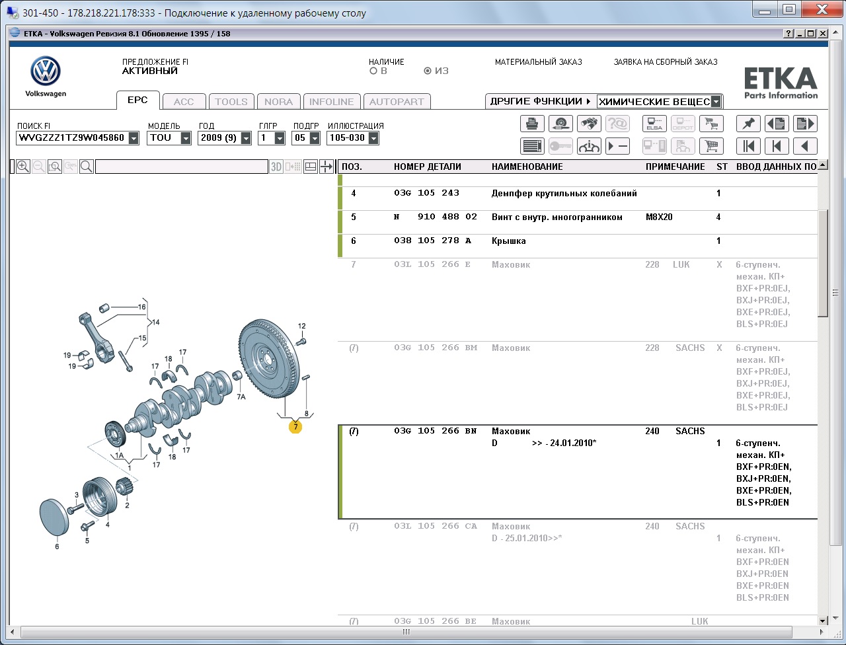Click the single-bar back arrow icon

[x=777, y=146]
